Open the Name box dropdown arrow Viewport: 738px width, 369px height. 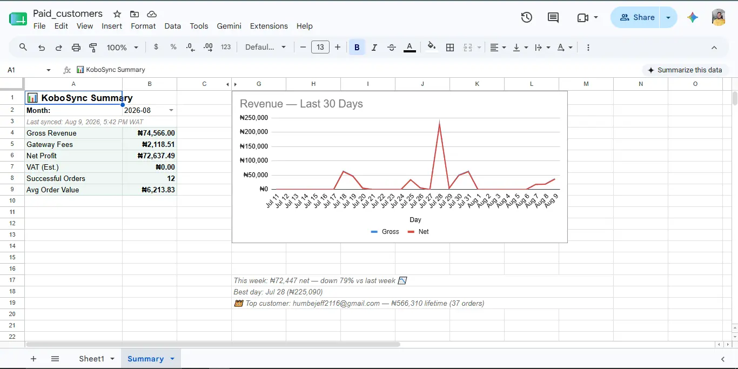(49, 70)
